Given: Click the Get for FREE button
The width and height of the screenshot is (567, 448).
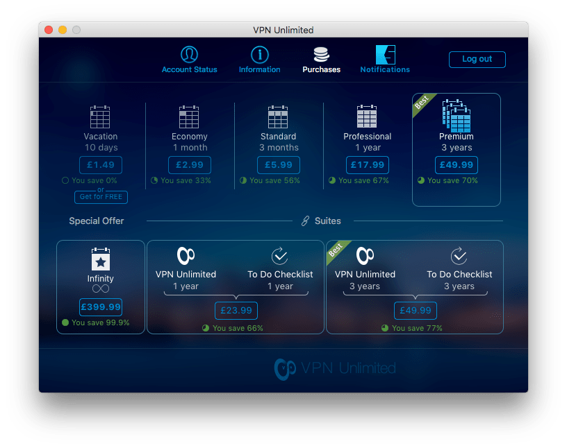Looking at the screenshot, I should (x=101, y=197).
